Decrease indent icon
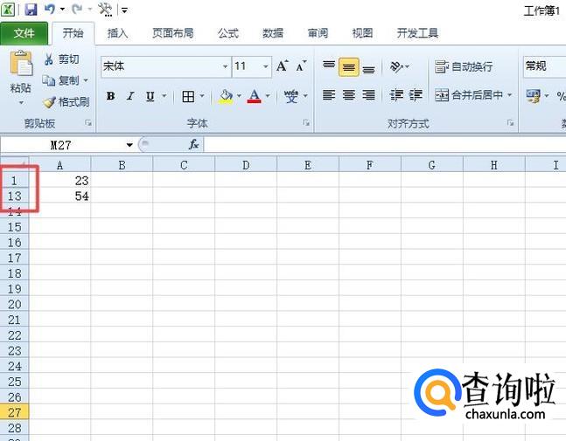The height and width of the screenshot is (441, 566). click(x=396, y=95)
